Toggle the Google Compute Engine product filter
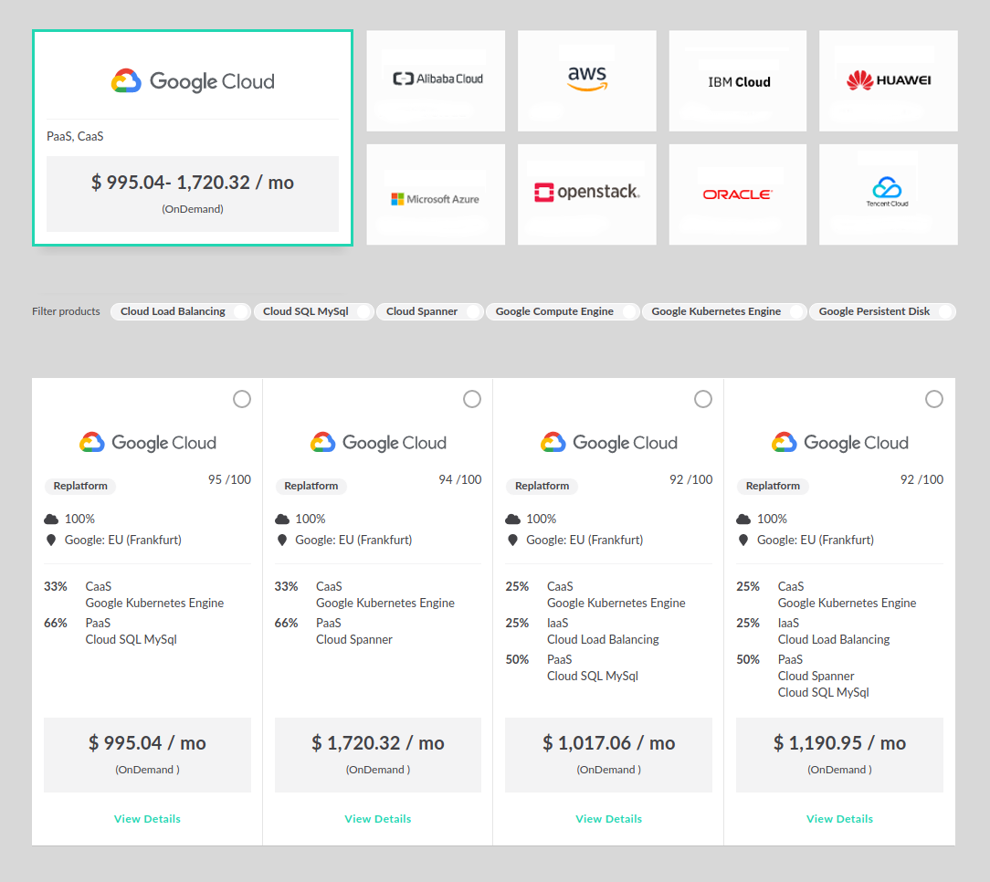Viewport: 990px width, 882px height. 562,311
